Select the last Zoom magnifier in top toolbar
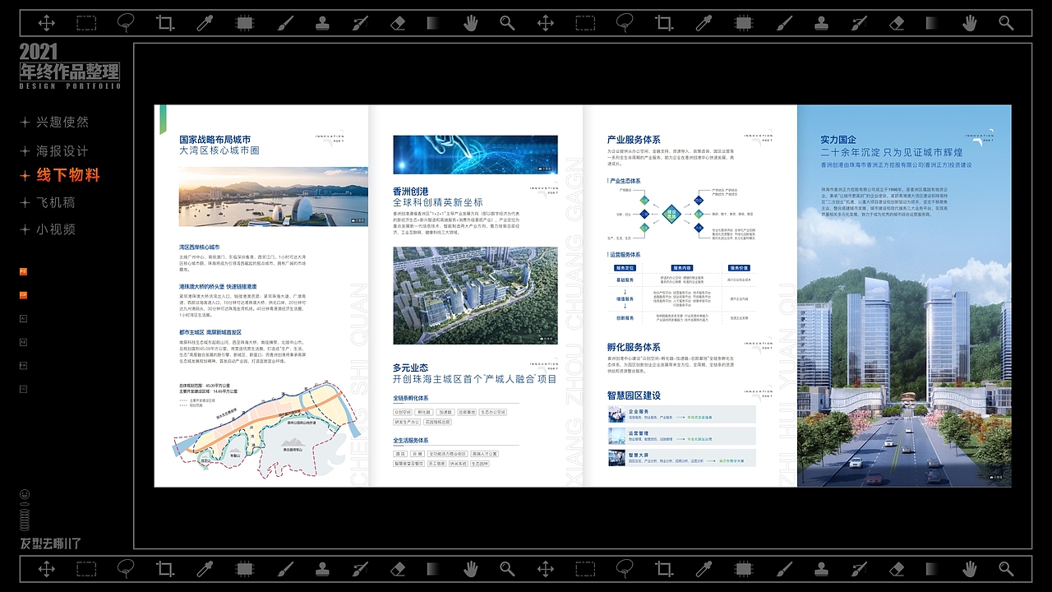 click(x=1006, y=23)
